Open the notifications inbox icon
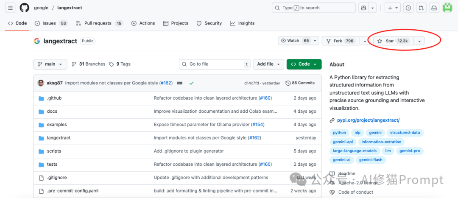The image size is (458, 198). (x=434, y=8)
